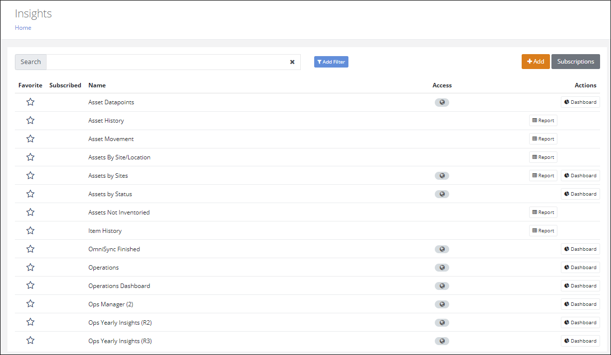Screen dimensions: 611x355
Task: Open Dashboard for Assets by Sites
Action: click(580, 176)
